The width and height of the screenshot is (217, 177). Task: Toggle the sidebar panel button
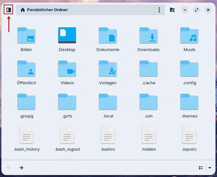tap(8, 10)
